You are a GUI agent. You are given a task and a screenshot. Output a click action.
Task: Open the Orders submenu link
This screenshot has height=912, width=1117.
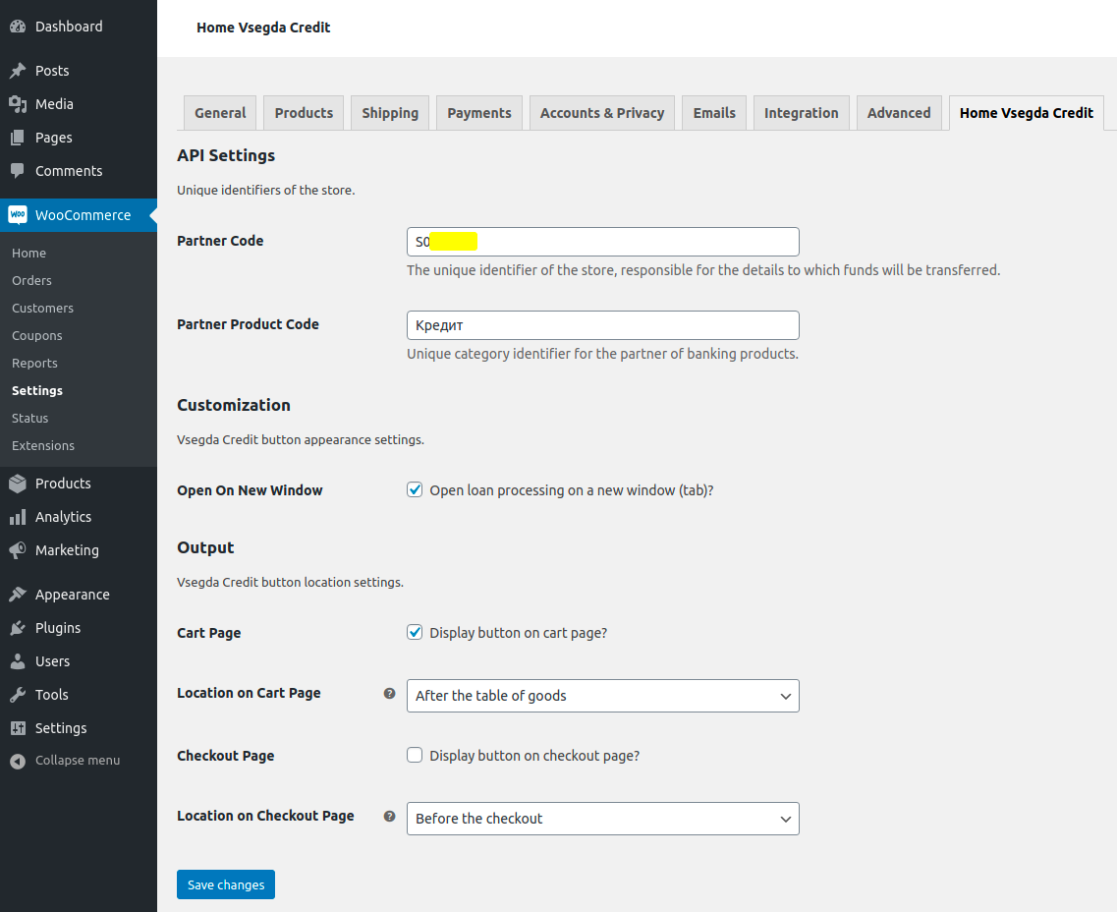click(31, 281)
